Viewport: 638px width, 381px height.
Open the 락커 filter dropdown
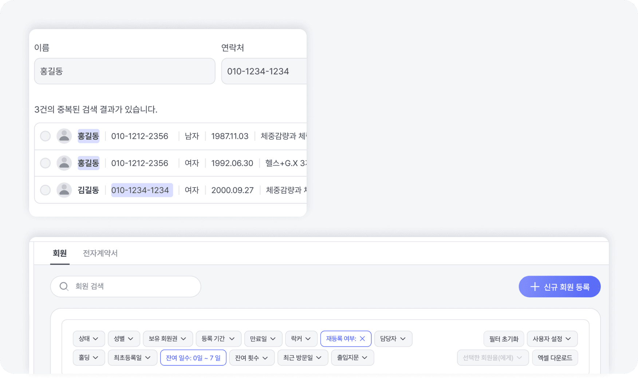(301, 338)
